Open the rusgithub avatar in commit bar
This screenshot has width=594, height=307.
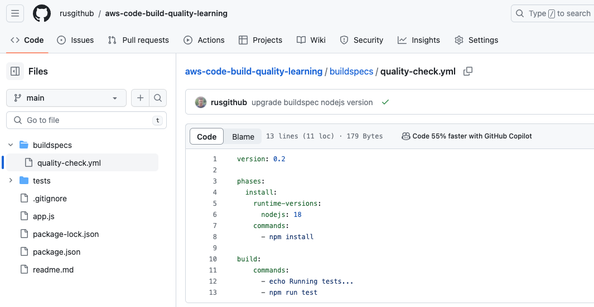(201, 102)
